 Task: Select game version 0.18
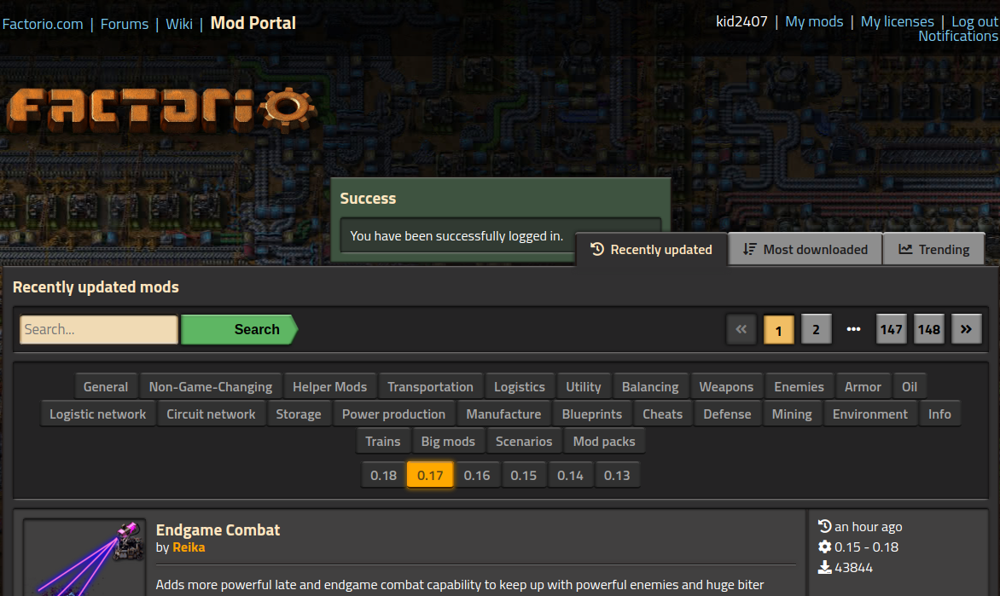[383, 476]
